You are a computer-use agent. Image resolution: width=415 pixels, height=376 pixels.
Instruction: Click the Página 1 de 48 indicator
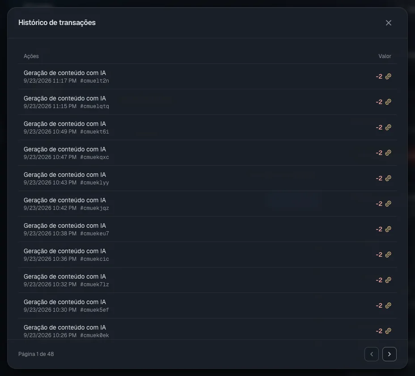[x=36, y=354]
